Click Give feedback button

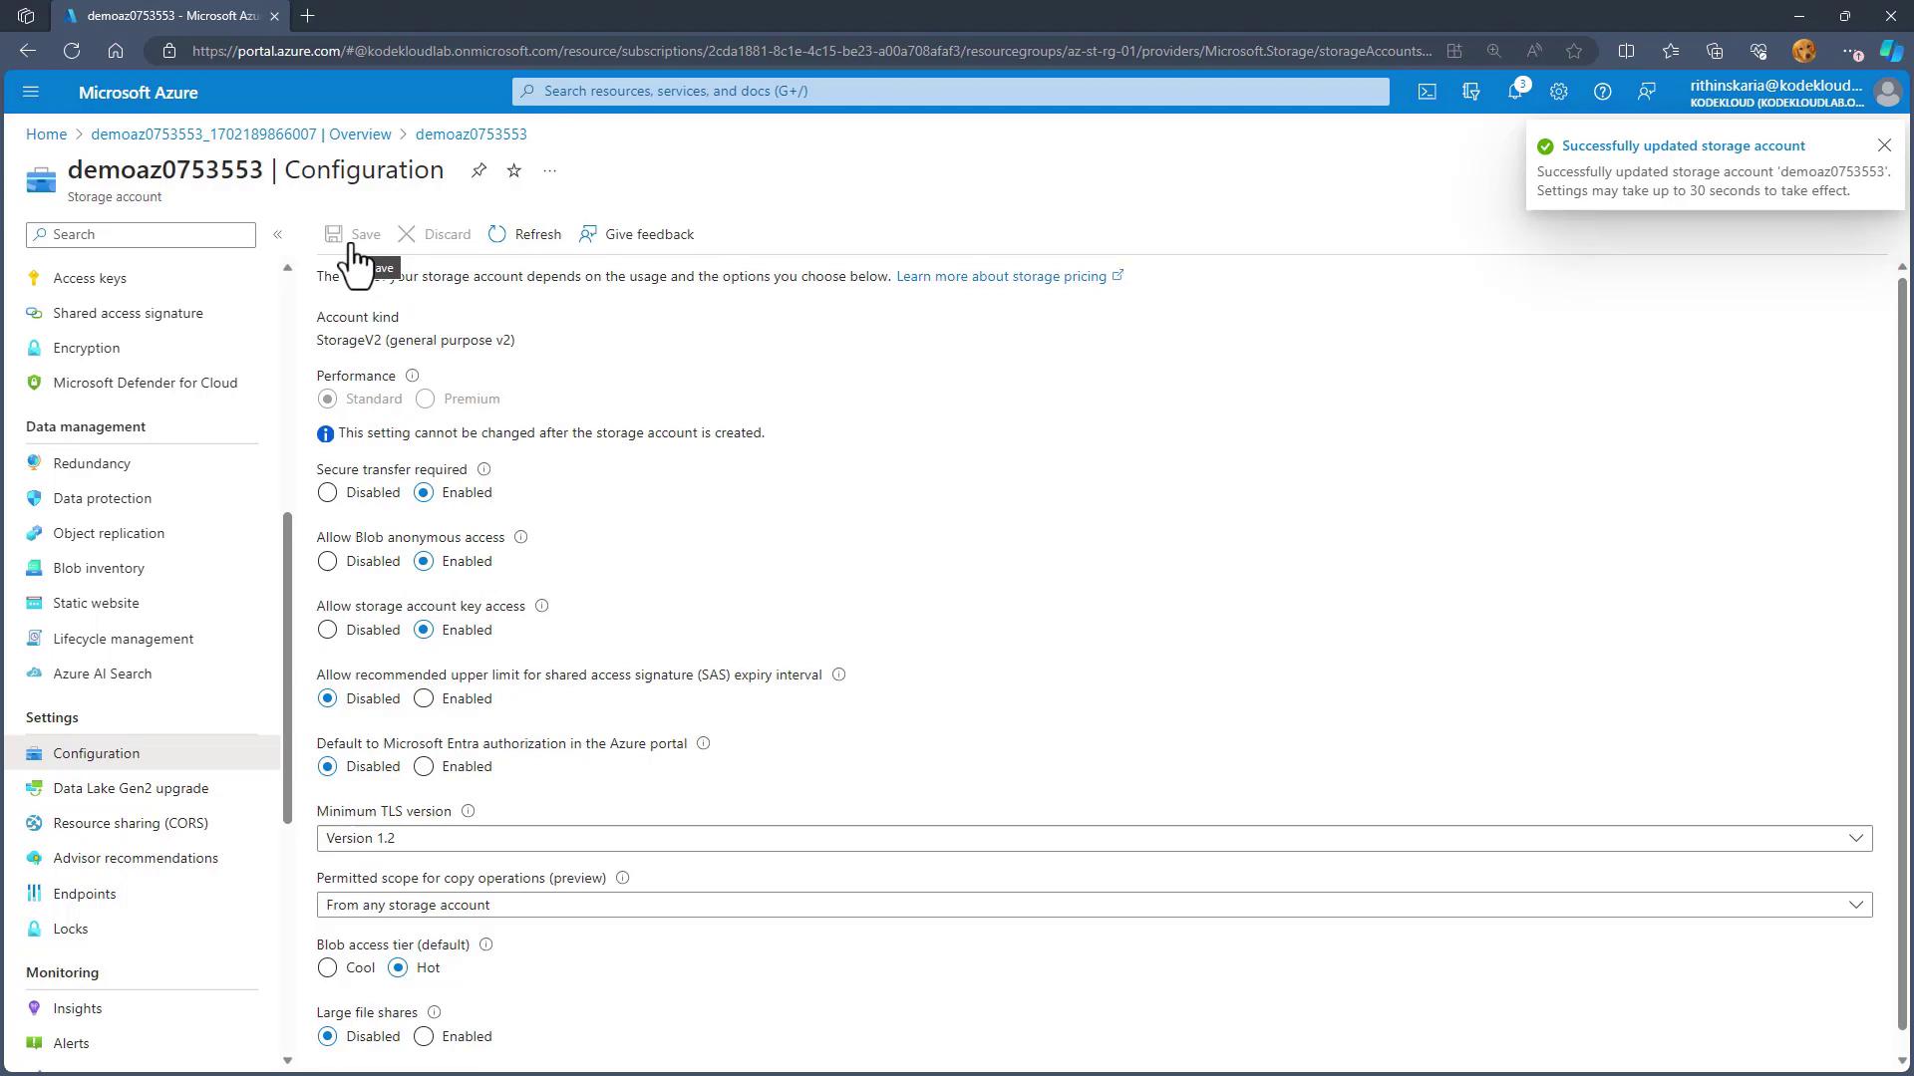pyautogui.click(x=637, y=234)
